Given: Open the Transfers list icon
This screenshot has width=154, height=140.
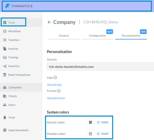Looking at the screenshot, I should [5, 40].
